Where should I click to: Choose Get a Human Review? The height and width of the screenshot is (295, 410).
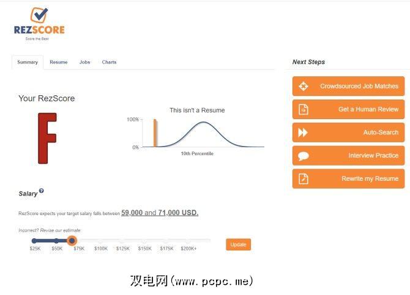tap(348, 109)
